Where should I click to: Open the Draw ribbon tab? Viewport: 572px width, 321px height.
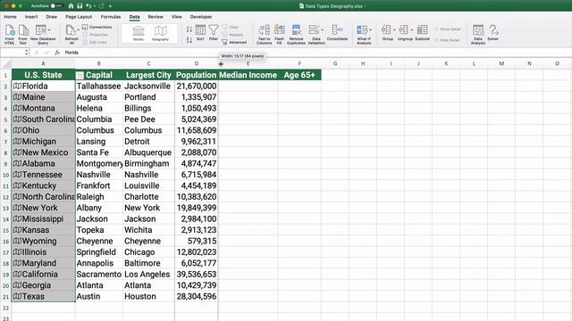click(52, 17)
